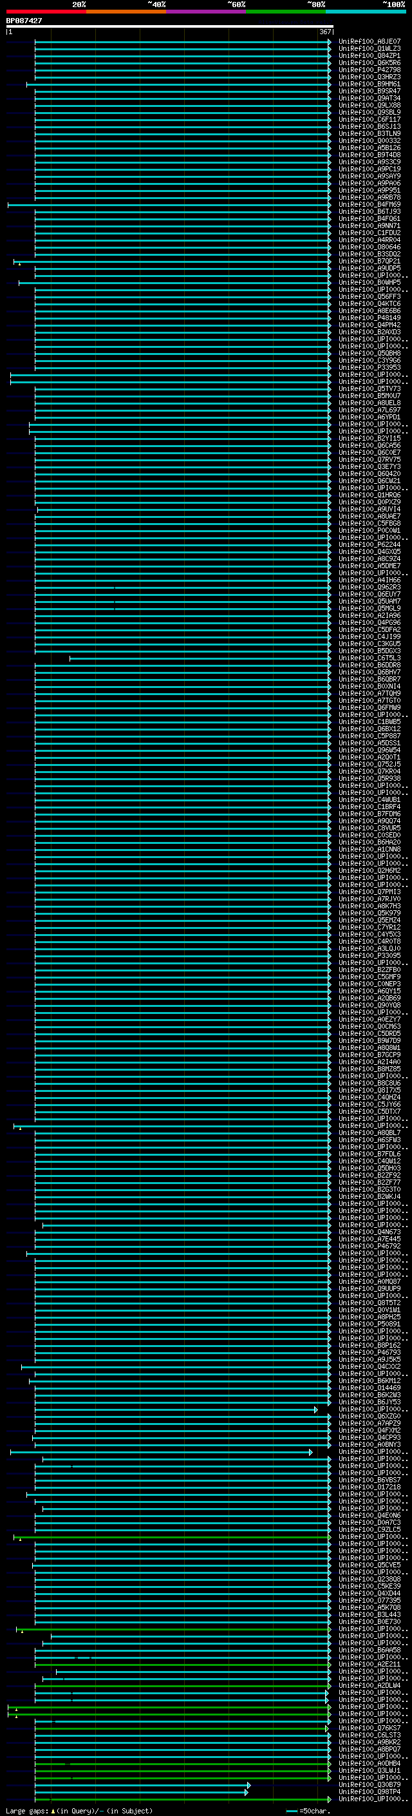The width and height of the screenshot is (412, 1816).
Task: Select label UniRef100_C6F117
Action: 370,119
